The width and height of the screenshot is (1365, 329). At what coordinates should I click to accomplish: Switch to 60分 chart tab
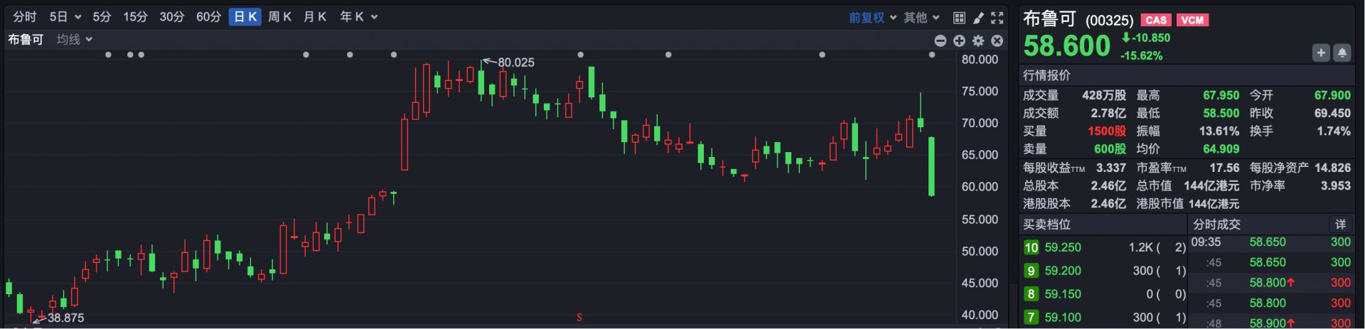[208, 16]
